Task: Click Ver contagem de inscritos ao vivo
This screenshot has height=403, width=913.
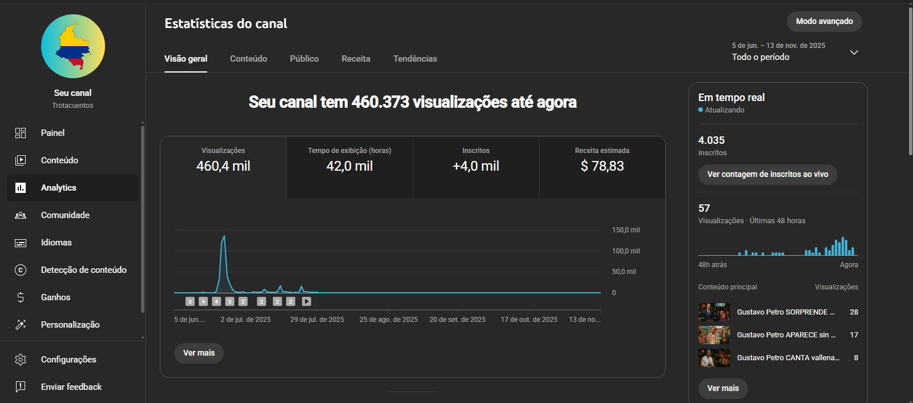Action: 767,175
